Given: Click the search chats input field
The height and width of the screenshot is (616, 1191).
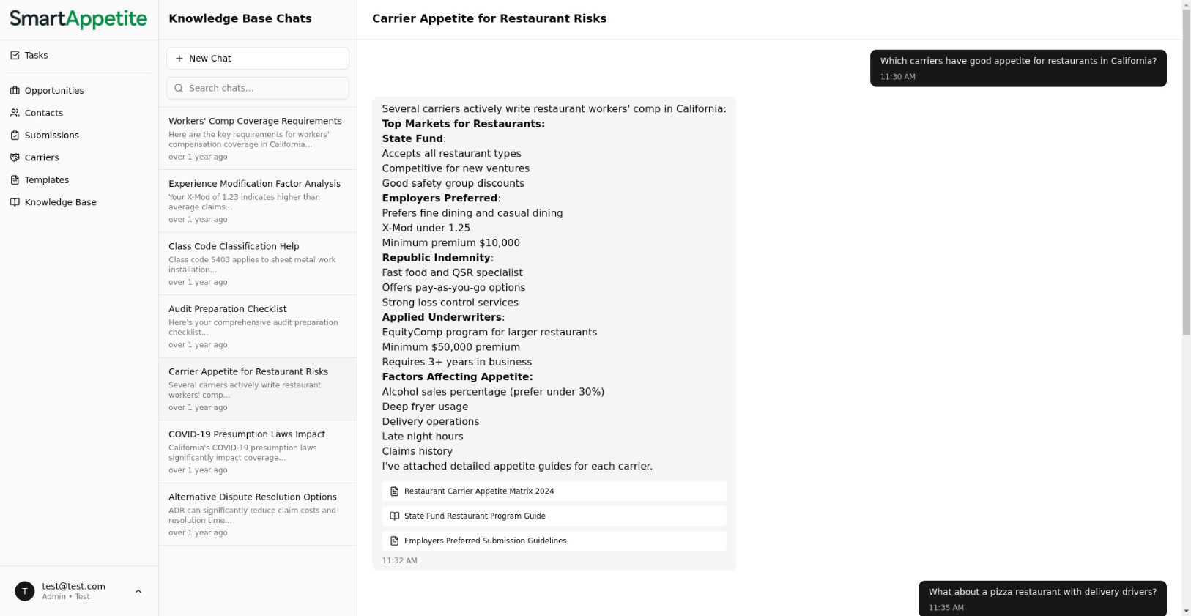Looking at the screenshot, I should pos(257,88).
